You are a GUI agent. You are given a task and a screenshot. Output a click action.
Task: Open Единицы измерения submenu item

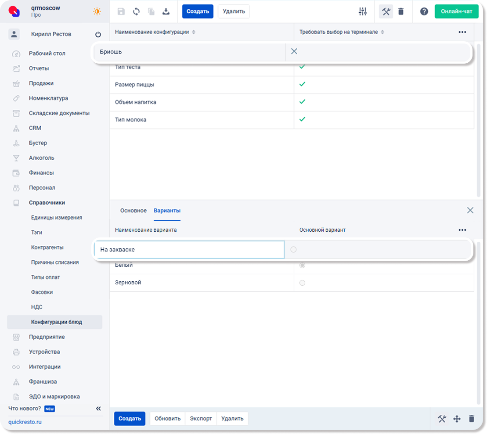coord(57,217)
